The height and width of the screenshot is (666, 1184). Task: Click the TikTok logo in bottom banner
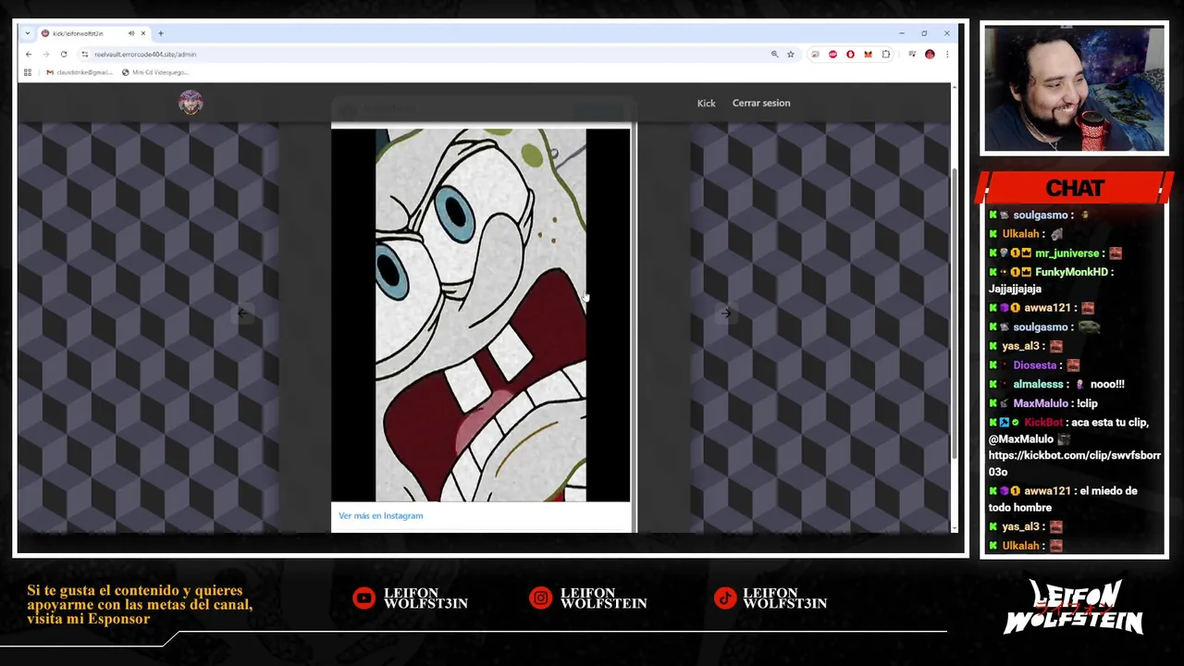click(x=724, y=598)
